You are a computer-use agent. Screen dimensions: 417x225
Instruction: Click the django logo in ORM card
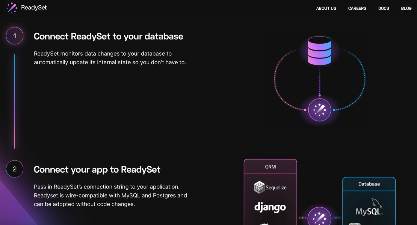point(270,207)
